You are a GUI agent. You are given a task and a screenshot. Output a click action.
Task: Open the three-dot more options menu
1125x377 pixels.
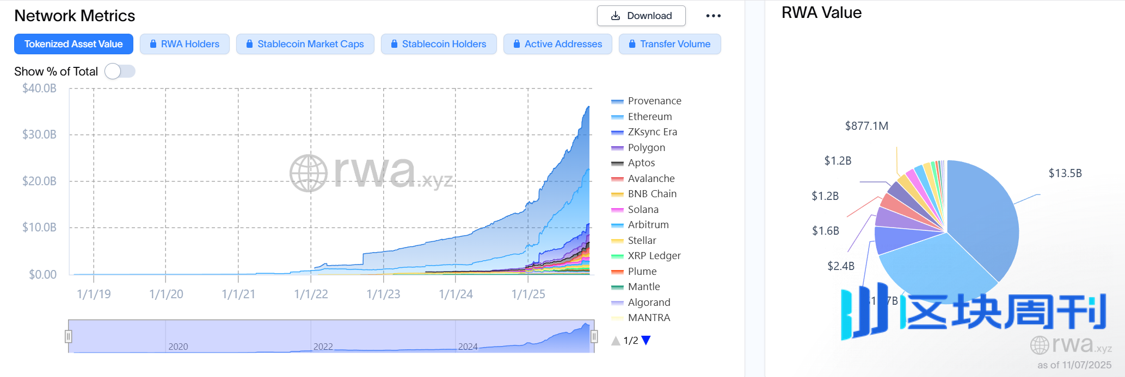[x=713, y=16]
